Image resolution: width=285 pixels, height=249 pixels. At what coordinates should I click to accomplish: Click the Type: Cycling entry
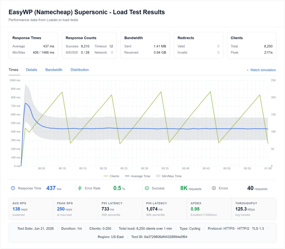(190, 228)
